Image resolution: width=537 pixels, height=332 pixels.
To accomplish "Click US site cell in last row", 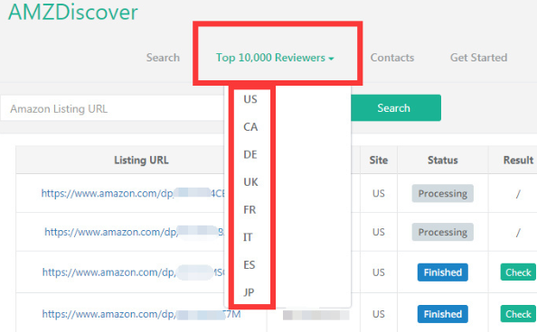I will click(379, 314).
